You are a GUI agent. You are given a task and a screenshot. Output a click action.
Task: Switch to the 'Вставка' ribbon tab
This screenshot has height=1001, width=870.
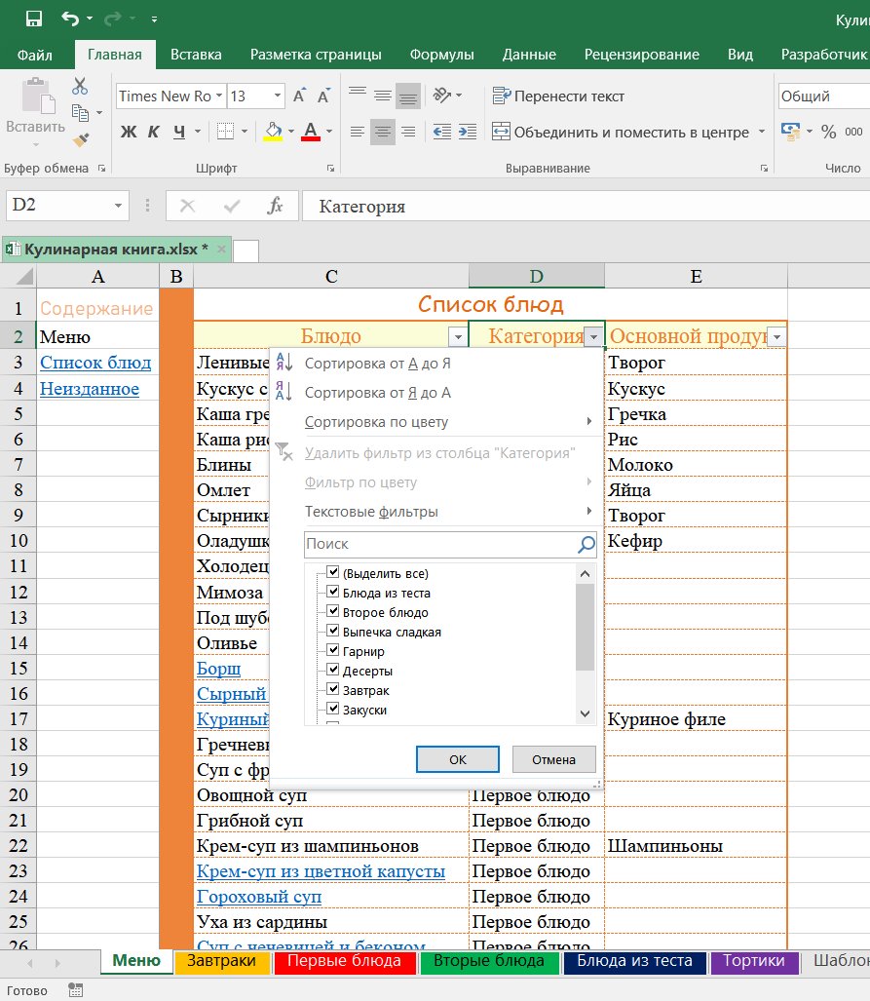click(x=196, y=55)
